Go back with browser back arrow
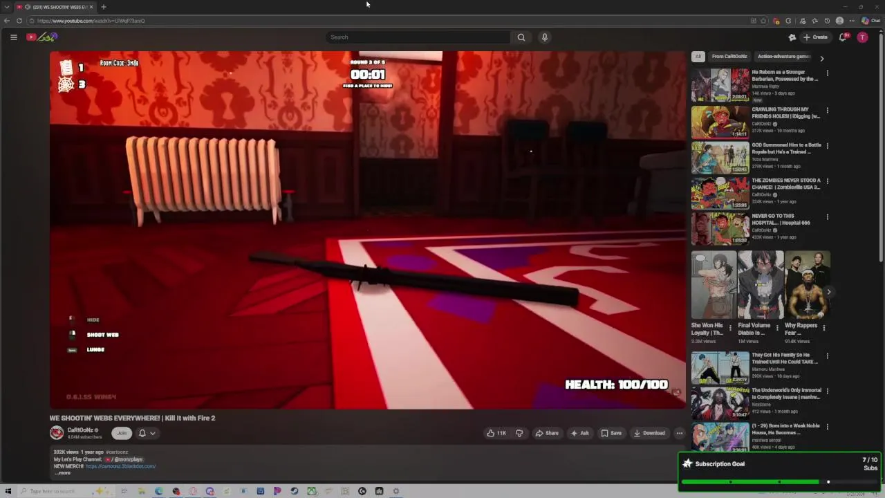 coord(7,21)
